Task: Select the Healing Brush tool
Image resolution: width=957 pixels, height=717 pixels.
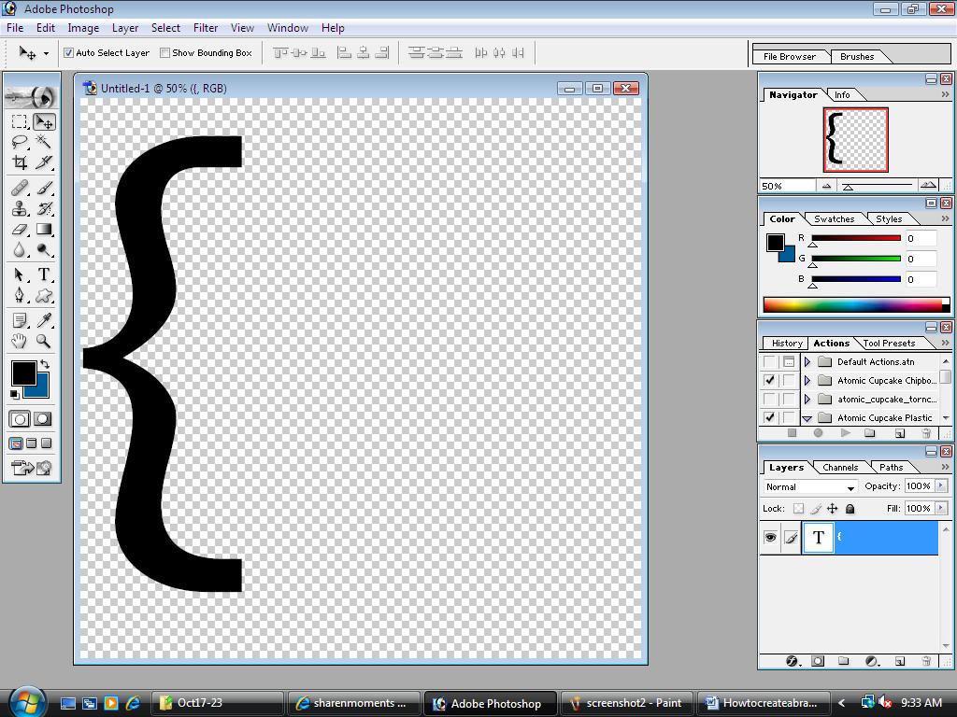Action: (x=20, y=188)
